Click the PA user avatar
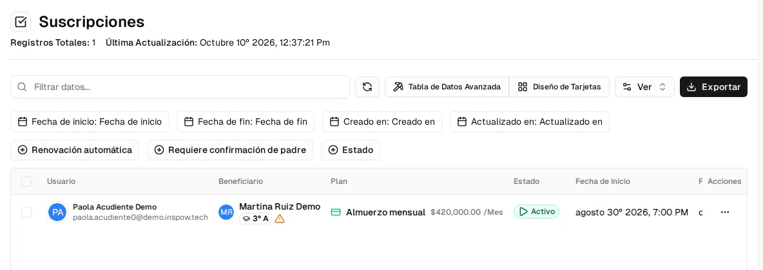This screenshot has height=270, width=763. click(57, 212)
